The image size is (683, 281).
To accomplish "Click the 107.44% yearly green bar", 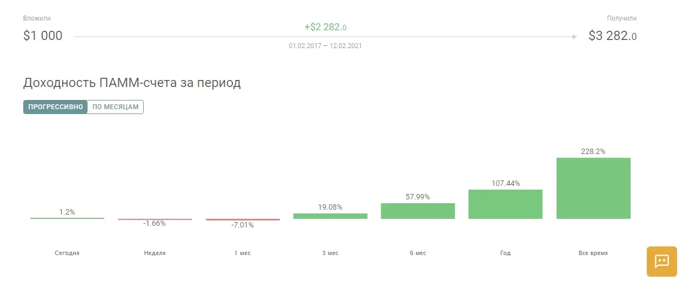I will coord(505,204).
